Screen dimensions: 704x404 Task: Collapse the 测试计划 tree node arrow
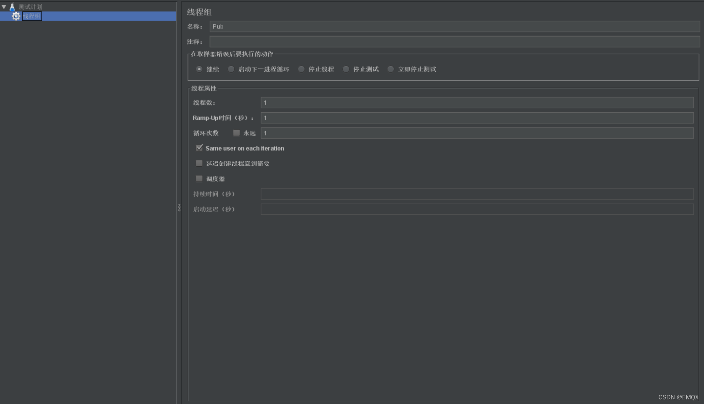[x=4, y=7]
